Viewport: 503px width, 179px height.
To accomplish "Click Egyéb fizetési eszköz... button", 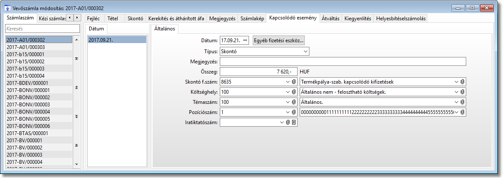I will click(279, 41).
